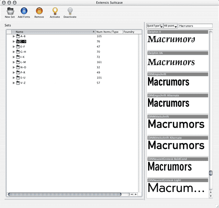
Task: Select the I-K set folder icon
Action: [18, 57]
